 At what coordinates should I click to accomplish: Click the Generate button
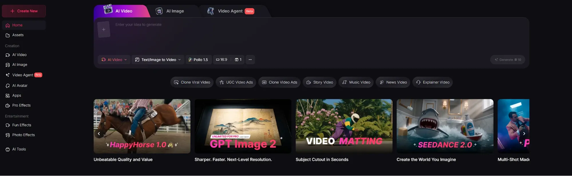(508, 60)
